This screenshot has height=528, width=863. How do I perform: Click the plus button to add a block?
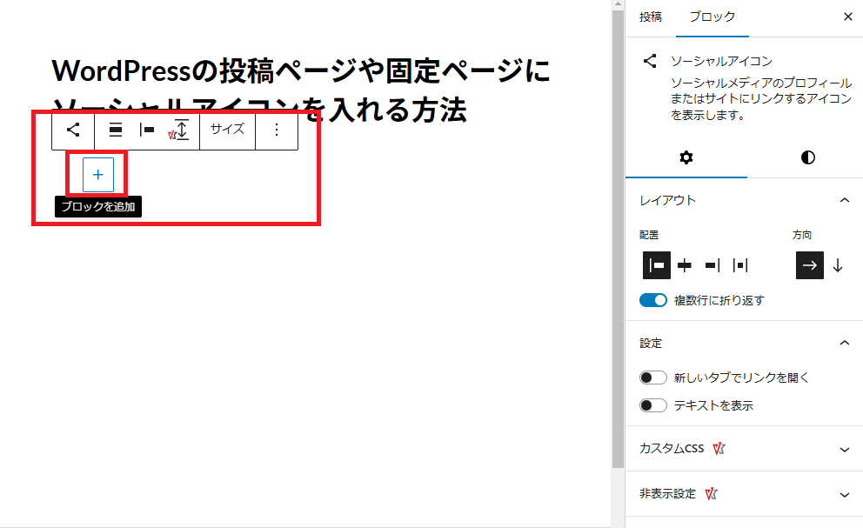(x=98, y=175)
